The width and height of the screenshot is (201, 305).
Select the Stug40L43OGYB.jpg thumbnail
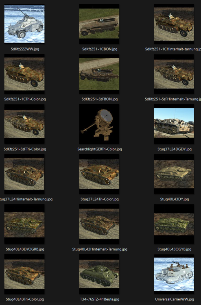174,224
